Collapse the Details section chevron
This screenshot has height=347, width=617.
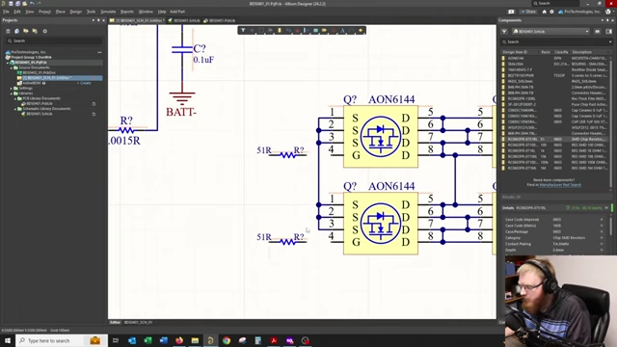pyautogui.click(x=606, y=208)
